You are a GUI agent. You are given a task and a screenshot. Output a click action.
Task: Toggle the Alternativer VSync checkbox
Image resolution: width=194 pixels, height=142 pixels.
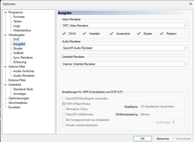(x=64, y=109)
